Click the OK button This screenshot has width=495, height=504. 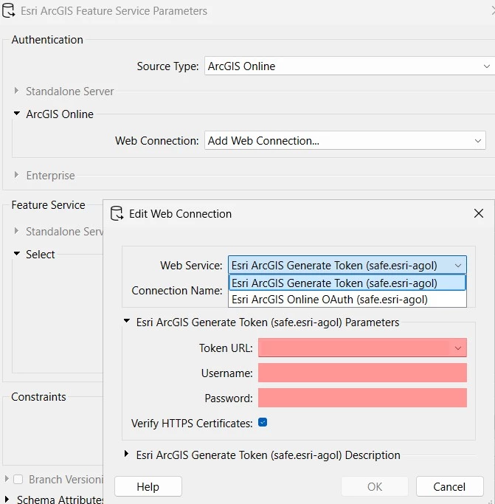[375, 486]
